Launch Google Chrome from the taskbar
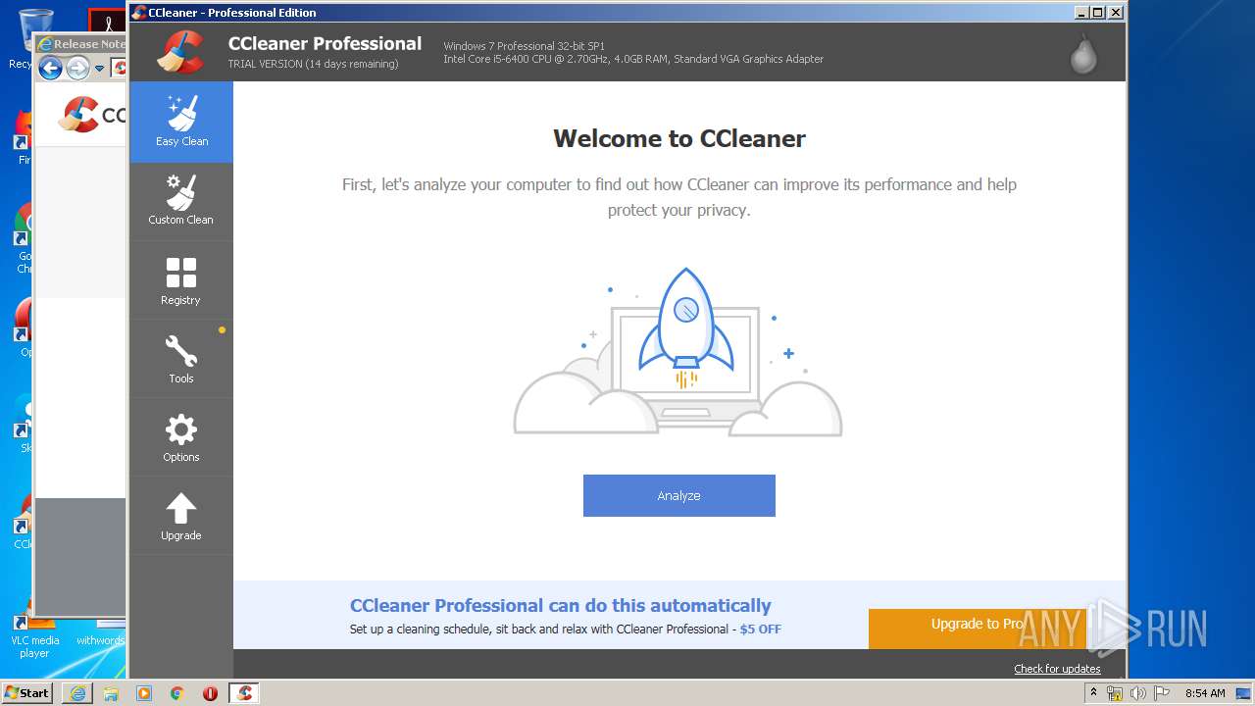 [x=177, y=693]
